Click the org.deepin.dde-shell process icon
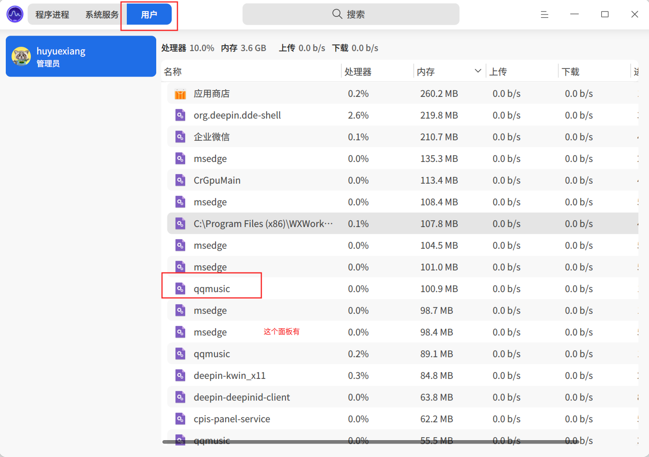Screen dimensions: 649x457 pyautogui.click(x=180, y=115)
